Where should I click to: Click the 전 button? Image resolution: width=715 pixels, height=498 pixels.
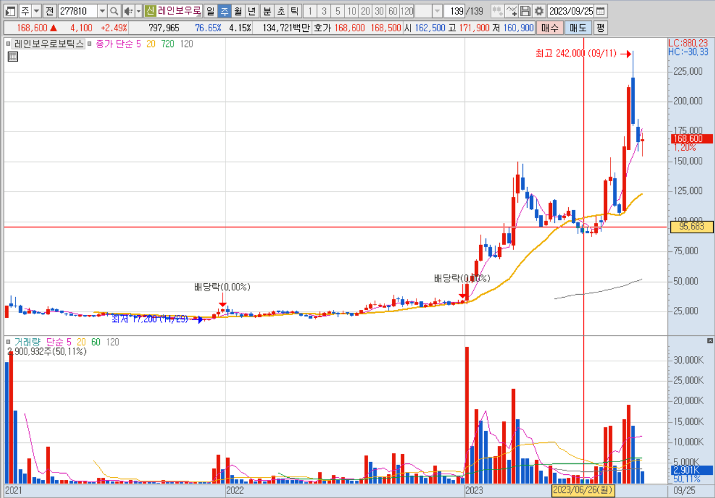click(50, 10)
